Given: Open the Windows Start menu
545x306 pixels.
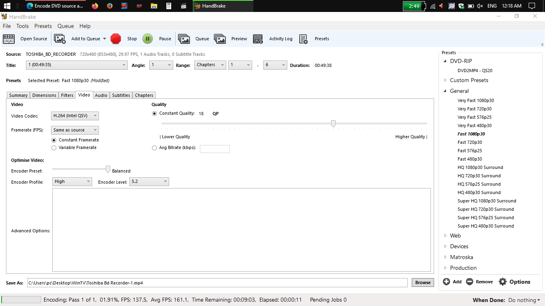Looking at the screenshot, I should pos(7,6).
